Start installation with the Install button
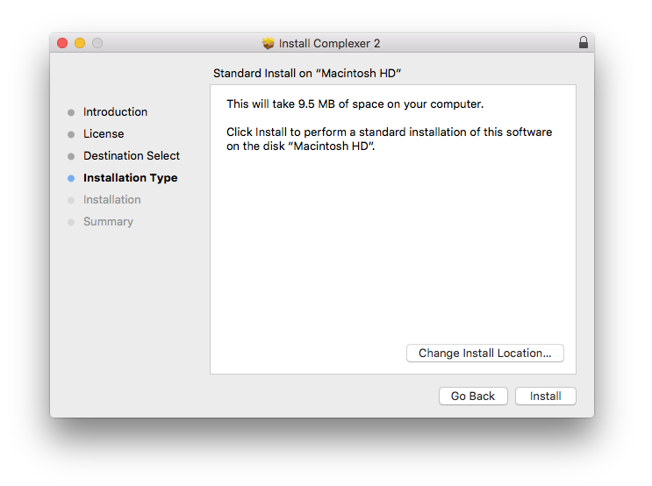The height and width of the screenshot is (486, 652). point(545,397)
